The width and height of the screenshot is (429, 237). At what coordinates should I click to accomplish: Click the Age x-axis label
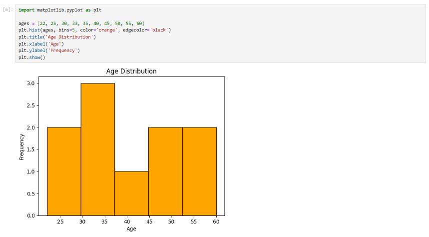pyautogui.click(x=131, y=229)
